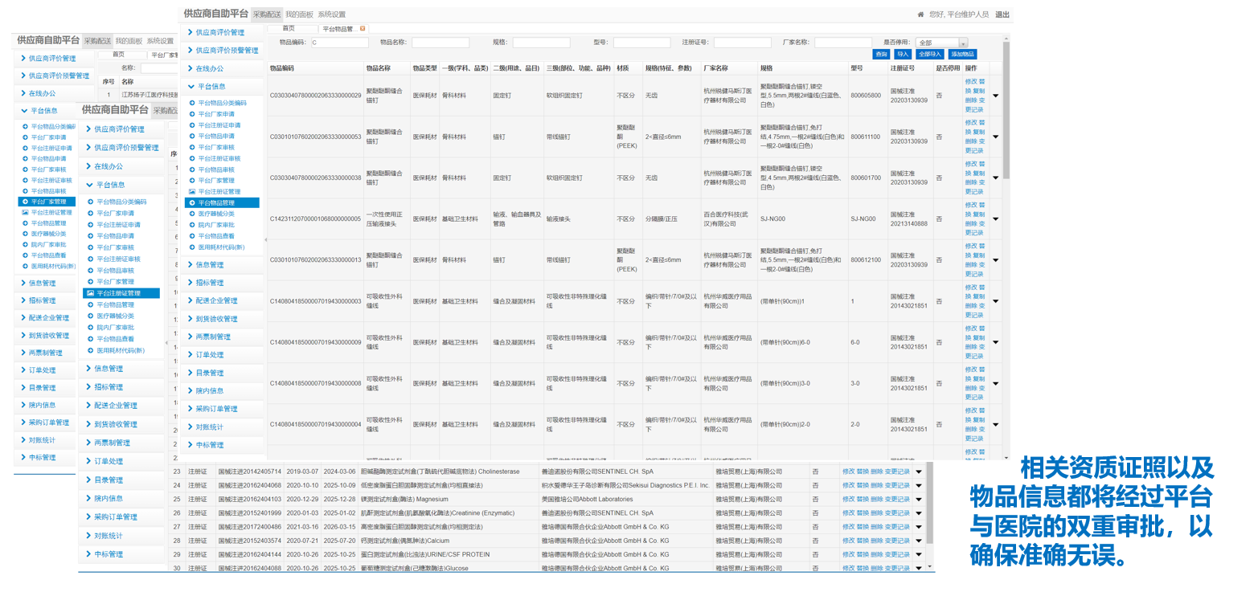
Task: Click the image icon of highlighted 平台注册证管理
Action: coord(90,293)
